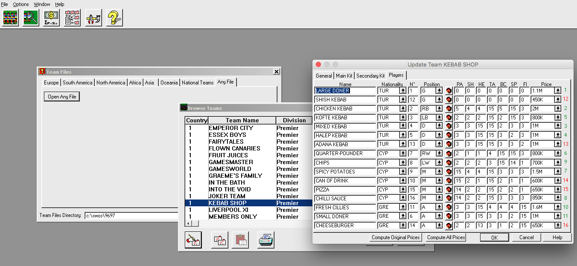The width and height of the screenshot is (577, 266).
Task: Click the CHIPS player name field
Action: point(345,163)
